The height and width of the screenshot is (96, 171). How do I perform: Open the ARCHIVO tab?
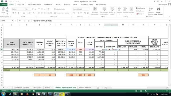click(3, 5)
